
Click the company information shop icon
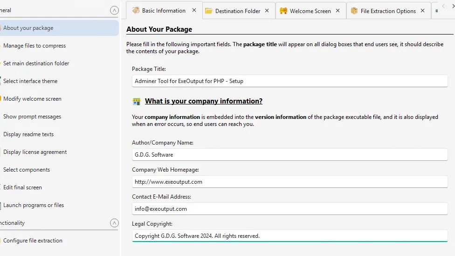[x=137, y=101]
